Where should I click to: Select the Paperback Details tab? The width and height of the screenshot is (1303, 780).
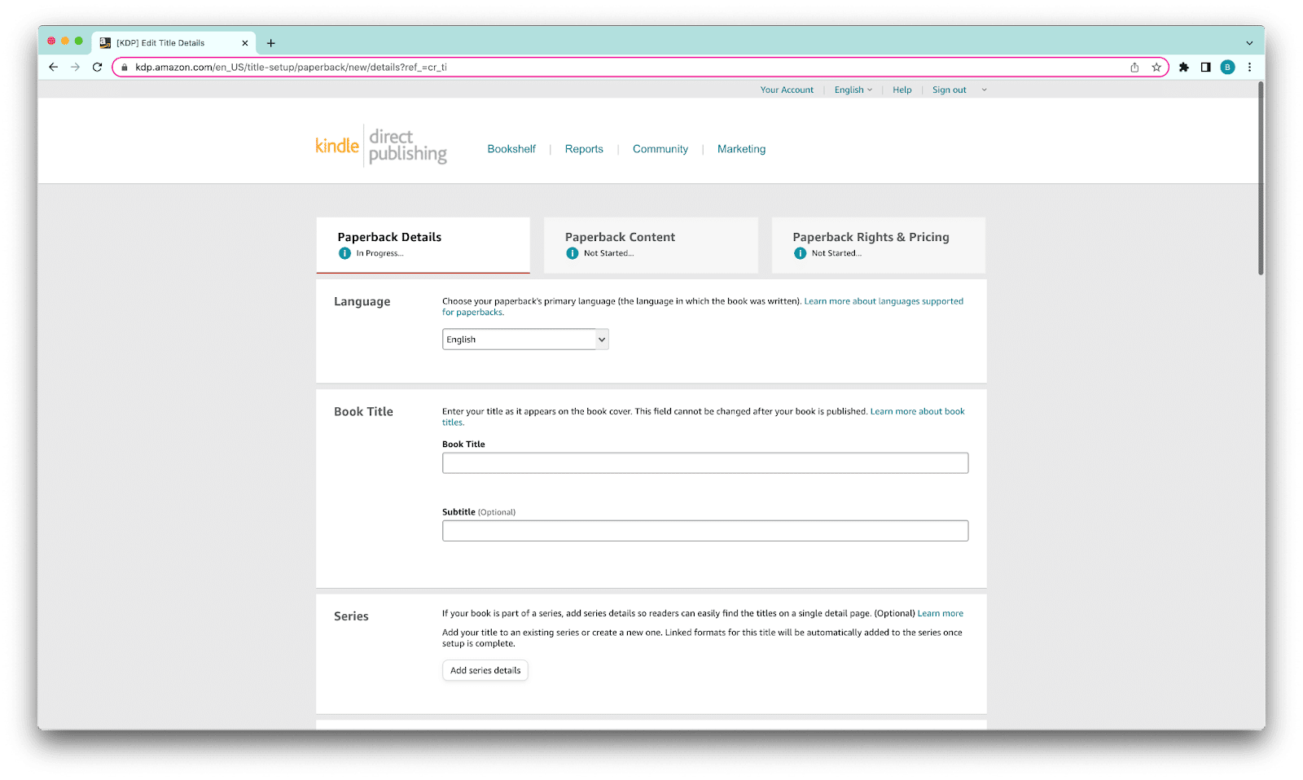point(423,245)
